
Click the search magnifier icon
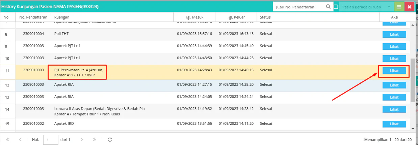click(x=328, y=7)
